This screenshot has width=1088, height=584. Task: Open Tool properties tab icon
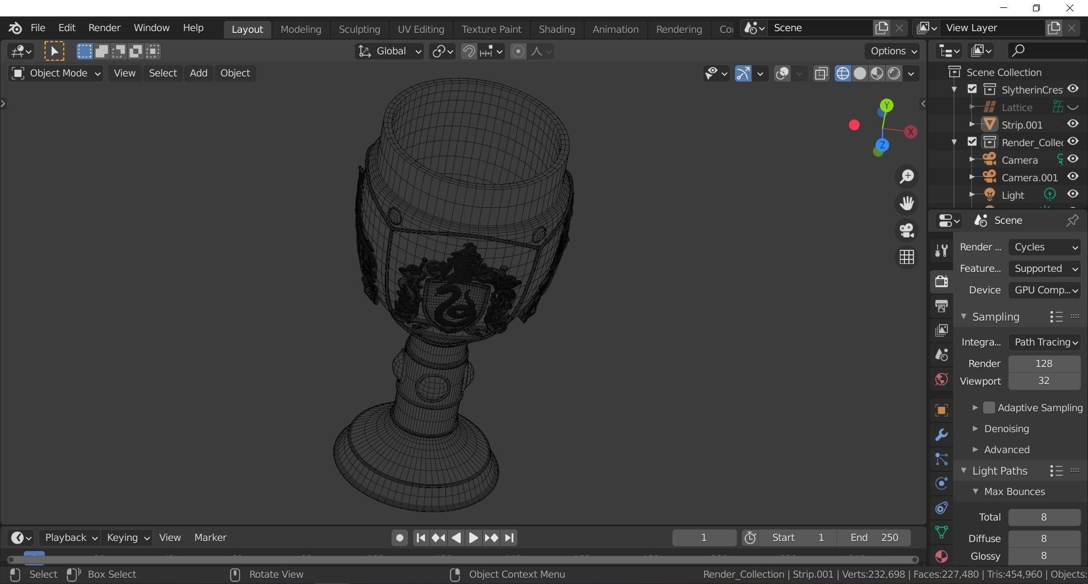pos(941,250)
